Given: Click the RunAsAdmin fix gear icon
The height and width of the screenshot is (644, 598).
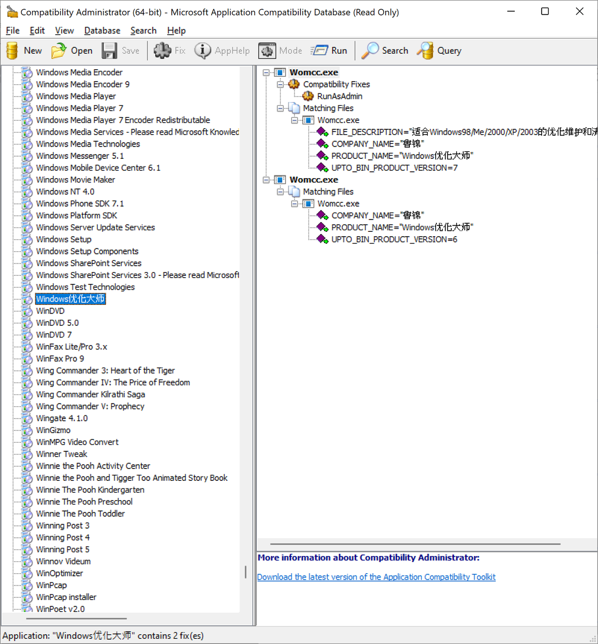Looking at the screenshot, I should click(x=308, y=96).
